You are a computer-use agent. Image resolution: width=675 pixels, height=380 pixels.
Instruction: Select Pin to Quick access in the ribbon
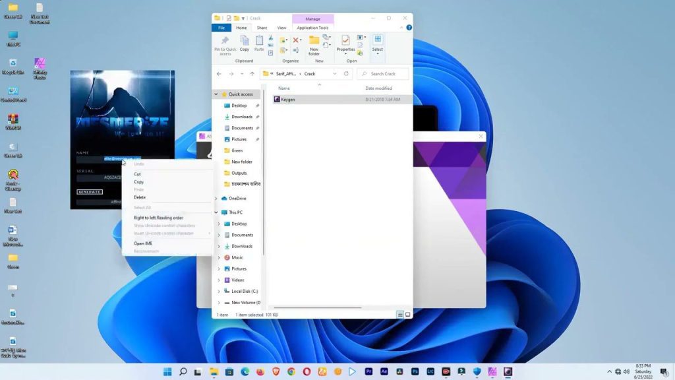pyautogui.click(x=225, y=46)
